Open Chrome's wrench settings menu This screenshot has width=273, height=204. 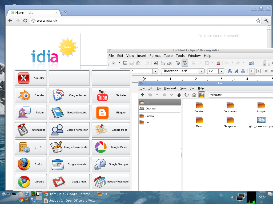pos(266,21)
